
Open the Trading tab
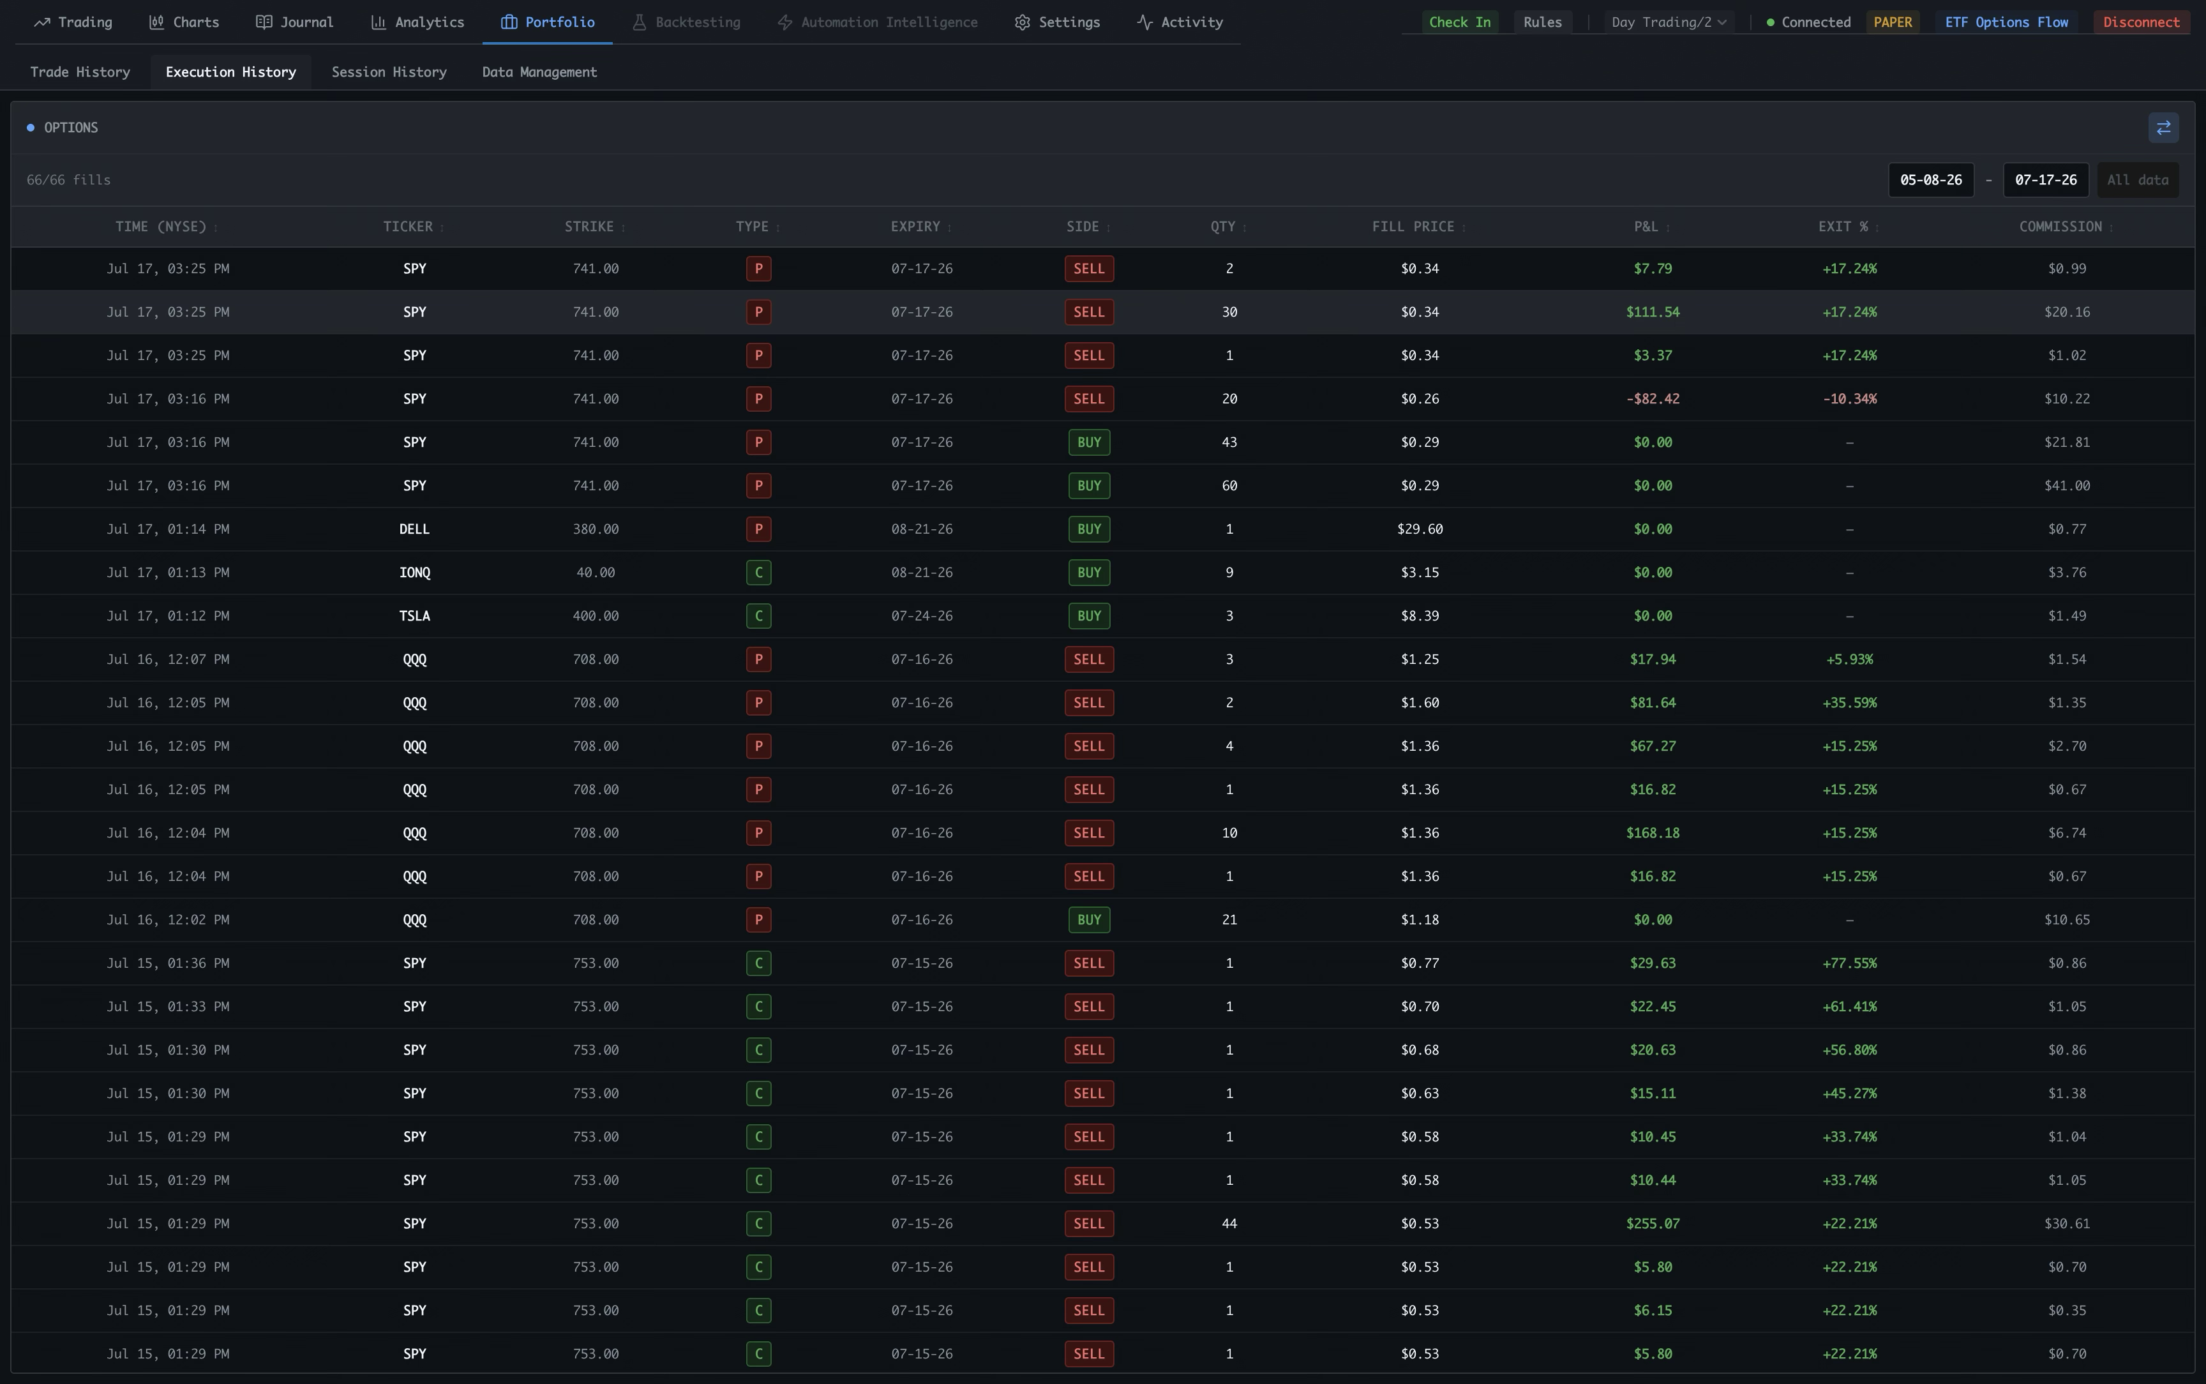[x=73, y=22]
